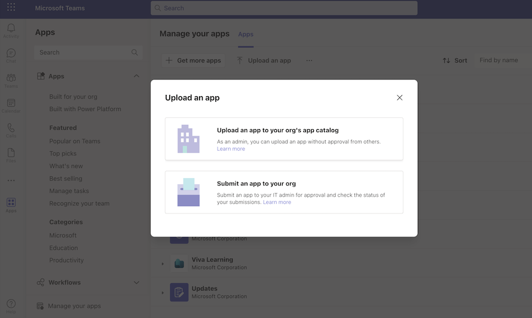
Task: Click magnifier icon in Apps search box
Action: 134,52
